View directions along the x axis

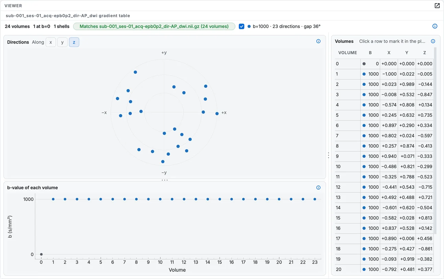51,42
